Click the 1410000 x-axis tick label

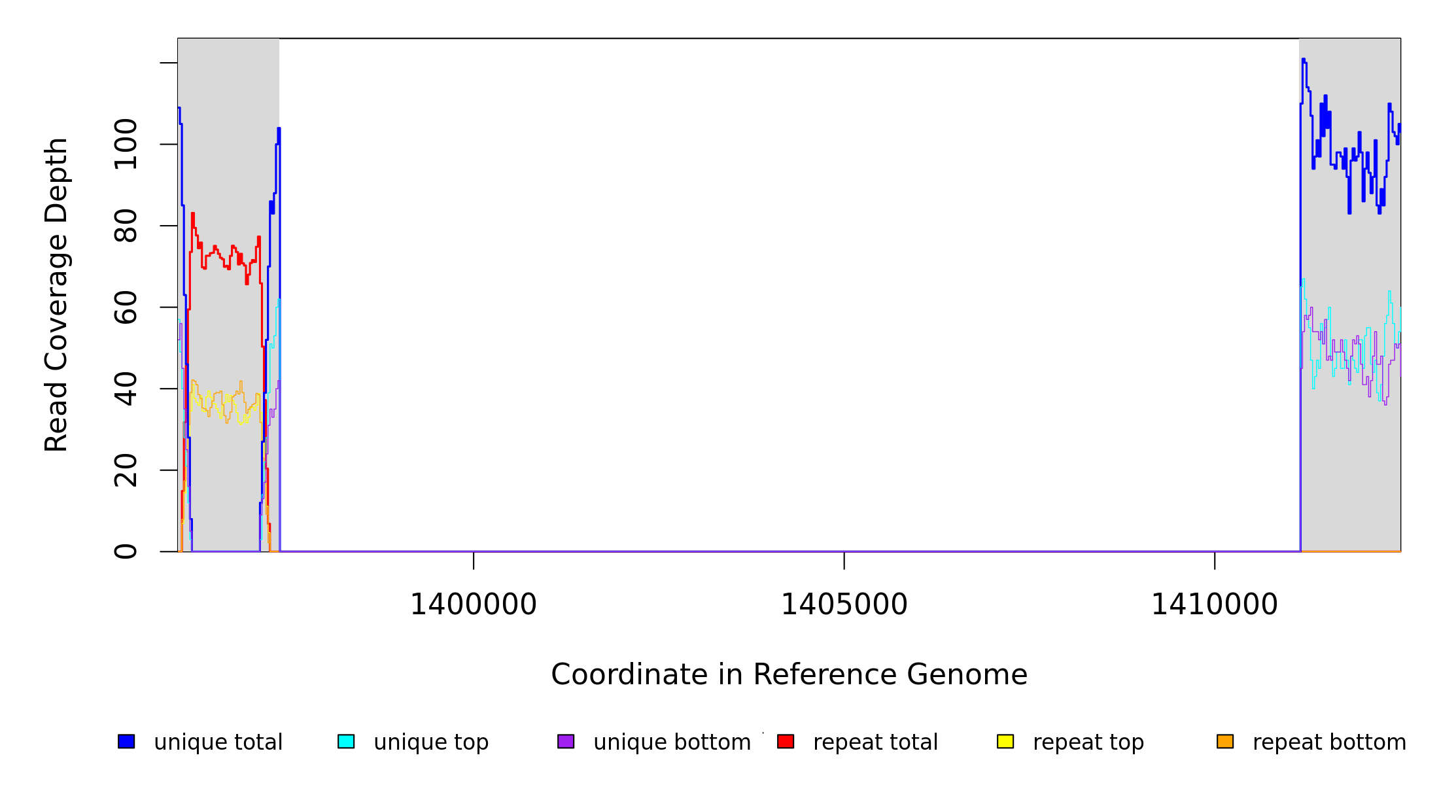(1214, 604)
